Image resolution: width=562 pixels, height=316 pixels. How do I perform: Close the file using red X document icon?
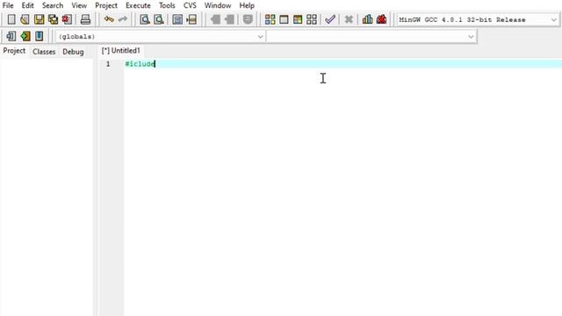coord(67,19)
